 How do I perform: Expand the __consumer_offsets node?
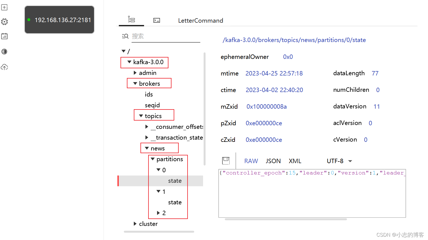click(x=147, y=127)
